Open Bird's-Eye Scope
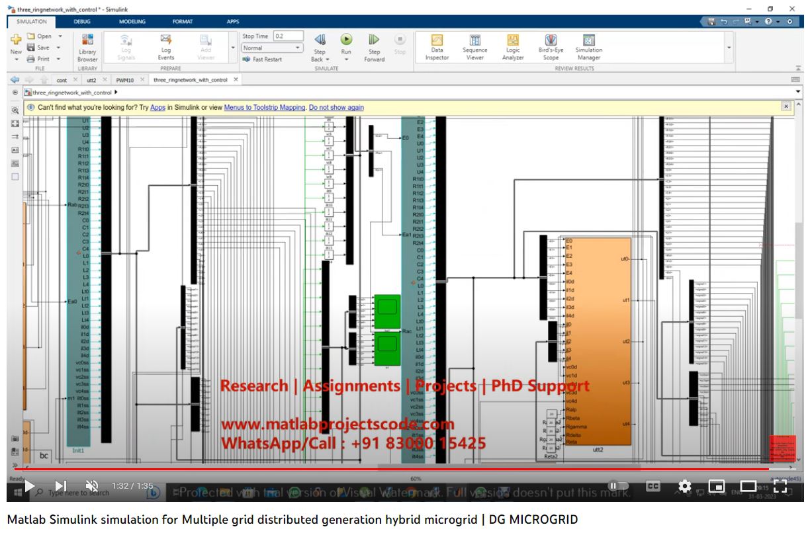810x533 pixels. tap(551, 45)
